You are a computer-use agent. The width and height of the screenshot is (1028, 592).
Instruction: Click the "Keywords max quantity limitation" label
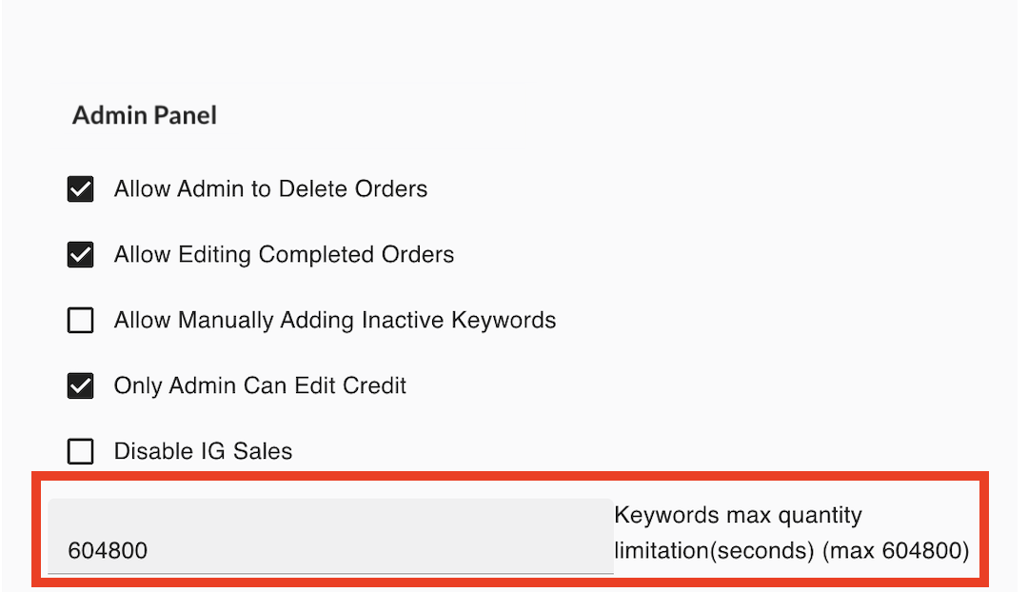[739, 515]
